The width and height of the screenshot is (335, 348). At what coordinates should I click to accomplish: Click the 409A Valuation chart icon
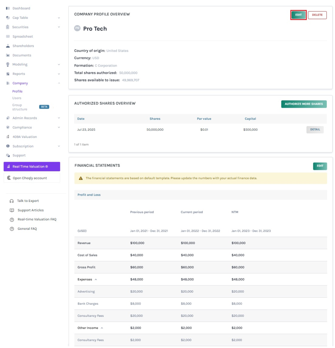[8, 137]
